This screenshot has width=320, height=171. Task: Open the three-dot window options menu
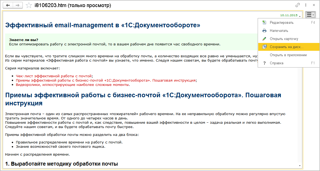click(306, 5)
